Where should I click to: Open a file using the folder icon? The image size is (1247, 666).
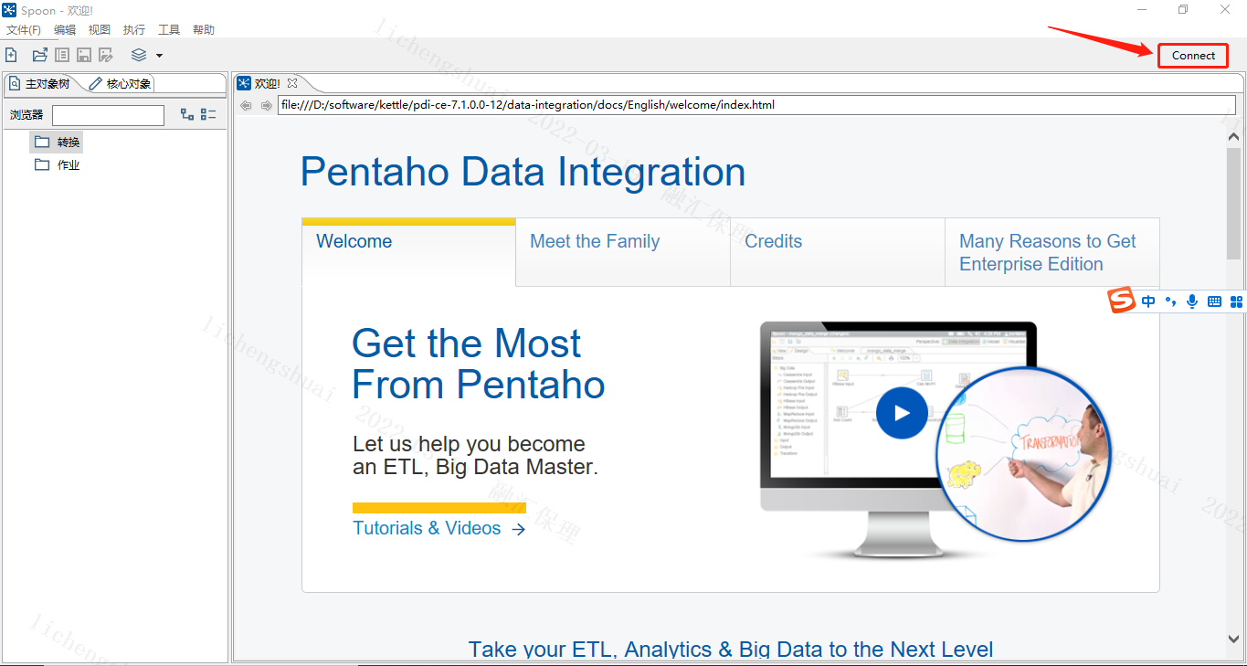(x=40, y=55)
